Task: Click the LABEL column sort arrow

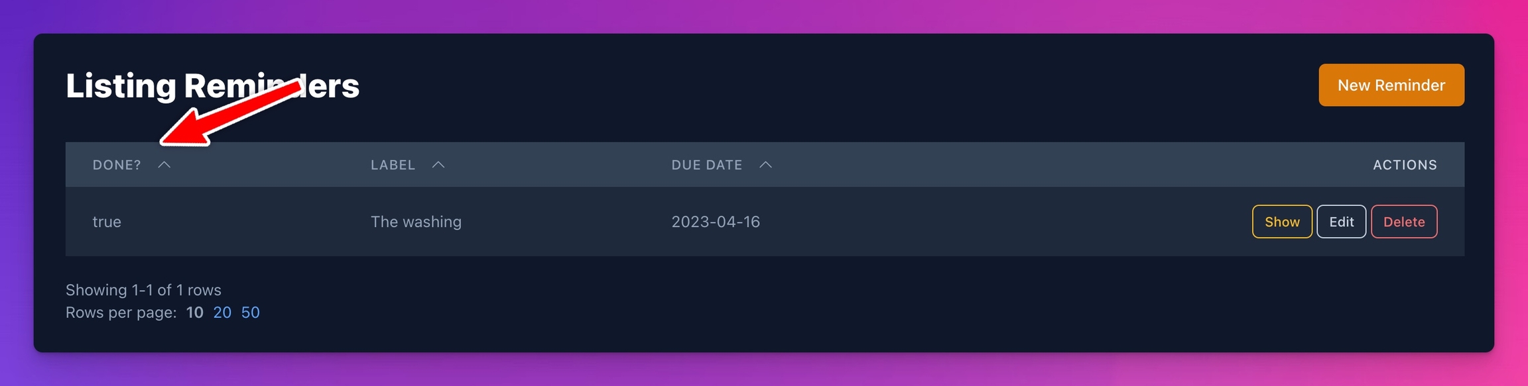Action: pyautogui.click(x=438, y=165)
